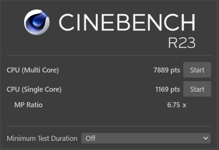Click the MP Ratio label
219x150 pixels.
[x=29, y=105]
